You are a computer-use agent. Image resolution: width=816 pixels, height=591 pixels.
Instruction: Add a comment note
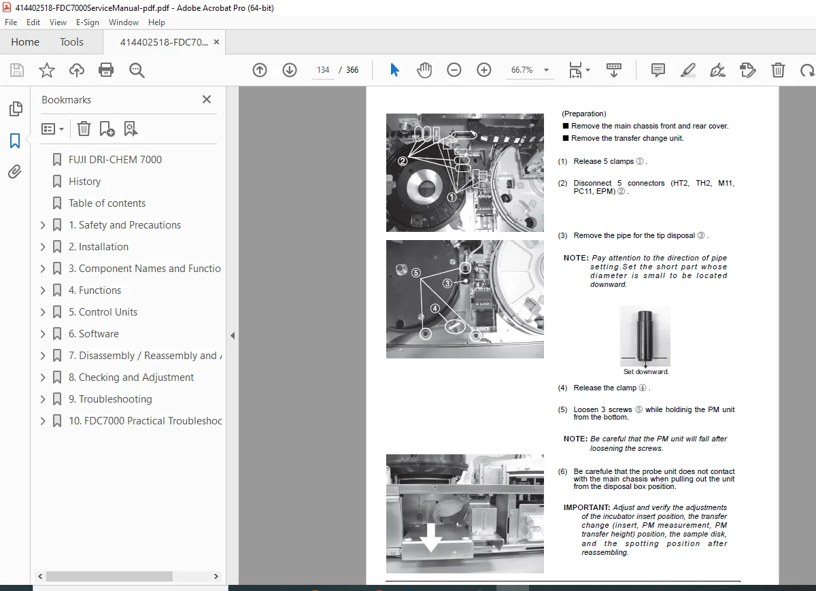pos(658,70)
